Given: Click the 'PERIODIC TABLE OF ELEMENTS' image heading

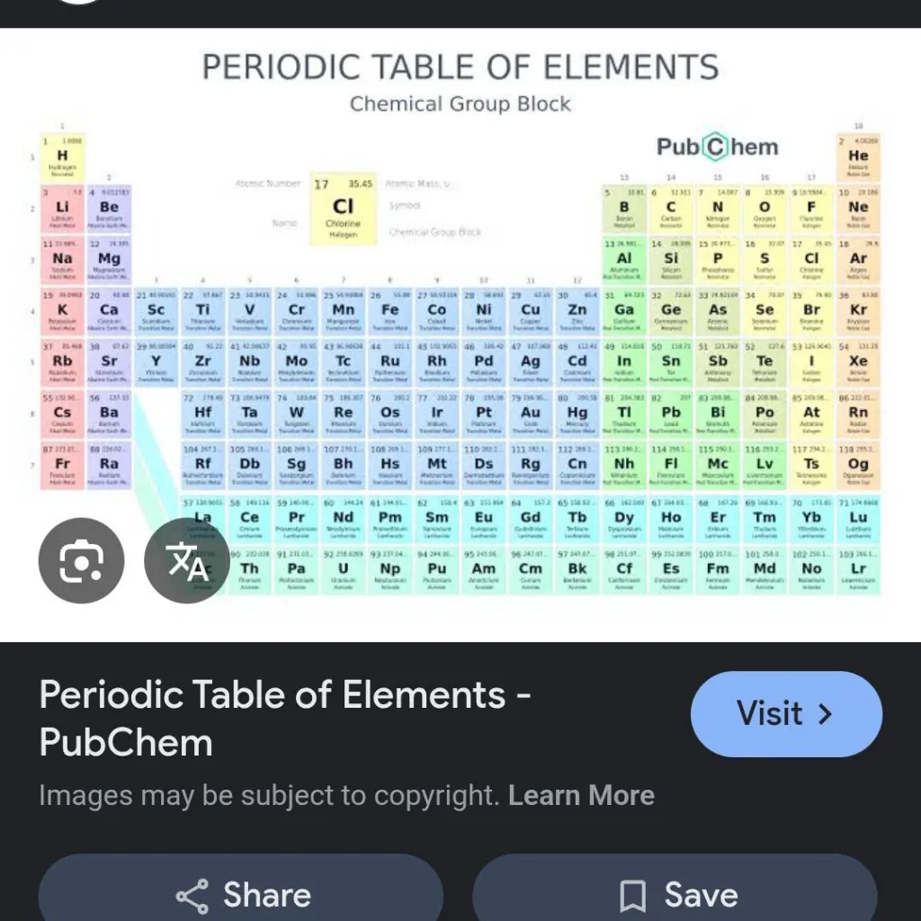Looking at the screenshot, I should [x=460, y=67].
